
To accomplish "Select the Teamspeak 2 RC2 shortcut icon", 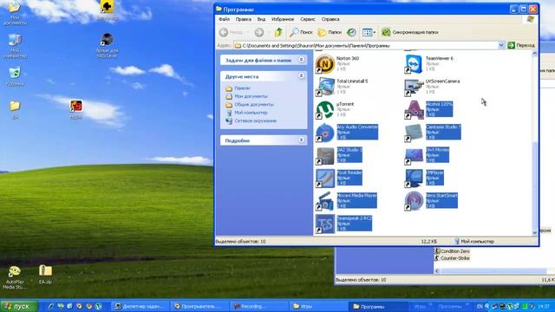I will pyautogui.click(x=325, y=224).
